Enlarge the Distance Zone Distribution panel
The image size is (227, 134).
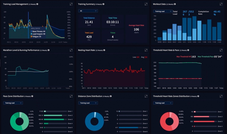tap(146, 96)
